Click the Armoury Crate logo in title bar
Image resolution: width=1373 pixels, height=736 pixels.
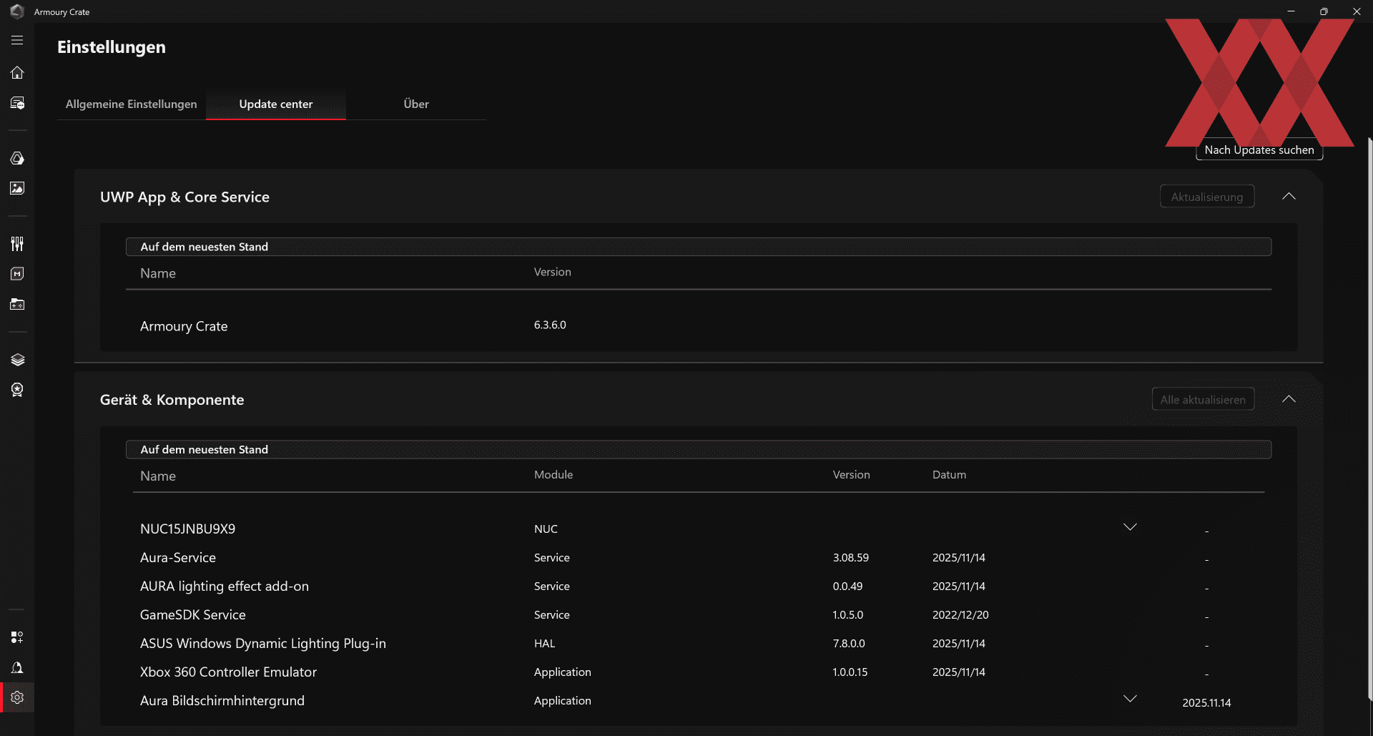[x=17, y=11]
